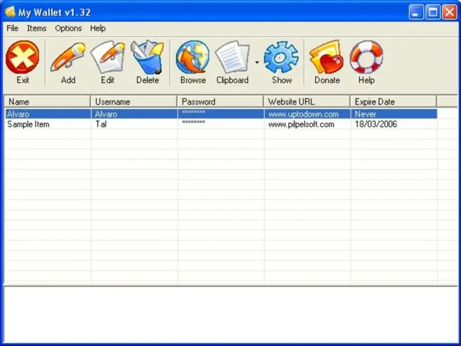Click the Password column header

[220, 101]
